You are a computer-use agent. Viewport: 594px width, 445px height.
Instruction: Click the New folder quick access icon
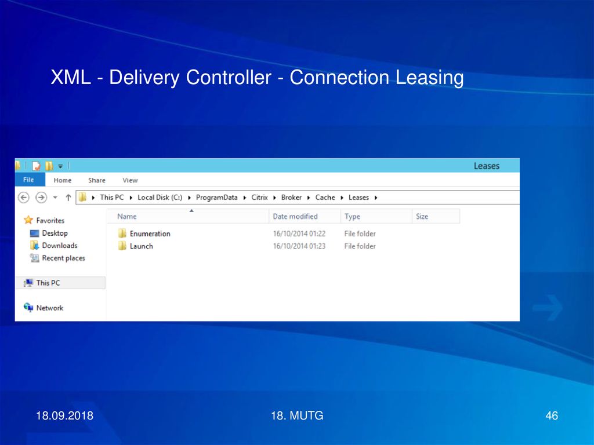point(49,166)
